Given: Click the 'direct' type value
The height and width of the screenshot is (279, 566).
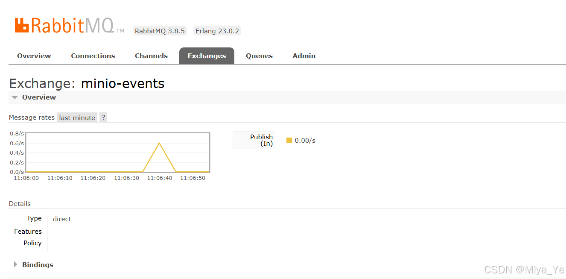Looking at the screenshot, I should [x=62, y=219].
